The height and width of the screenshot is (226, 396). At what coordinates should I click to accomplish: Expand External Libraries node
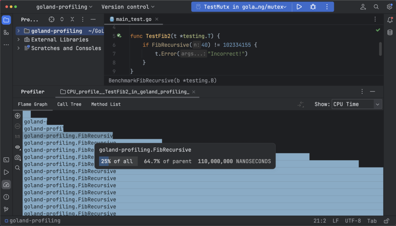click(x=18, y=39)
